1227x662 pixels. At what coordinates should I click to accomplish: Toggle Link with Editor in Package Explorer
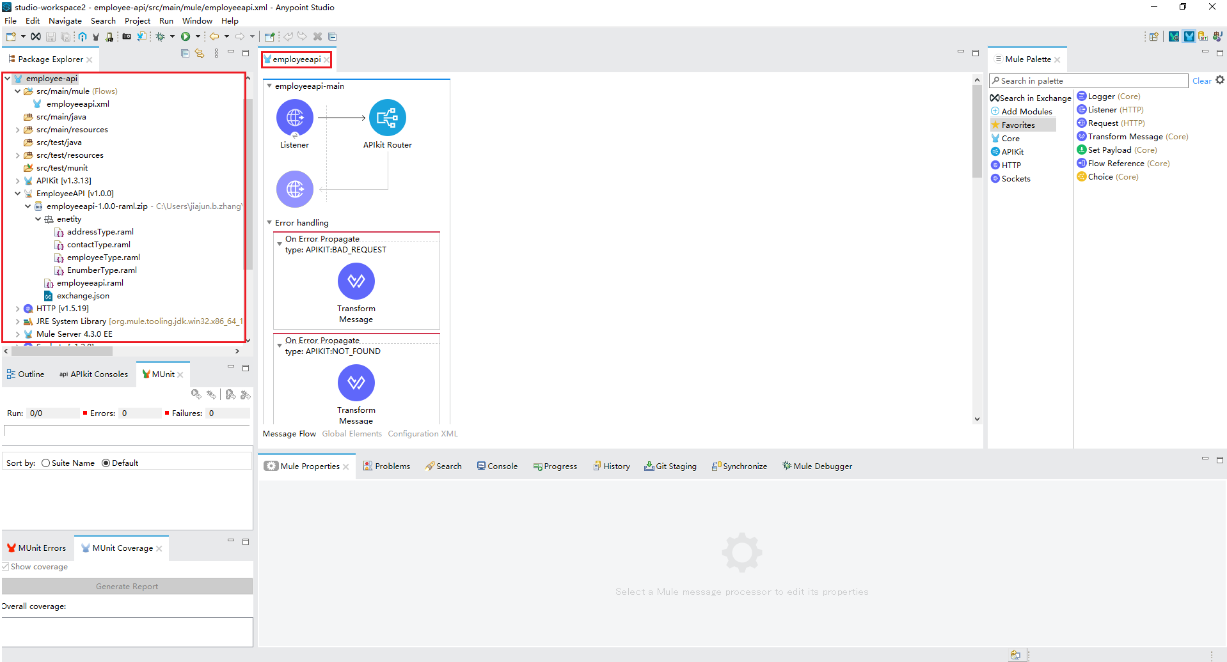(x=200, y=53)
